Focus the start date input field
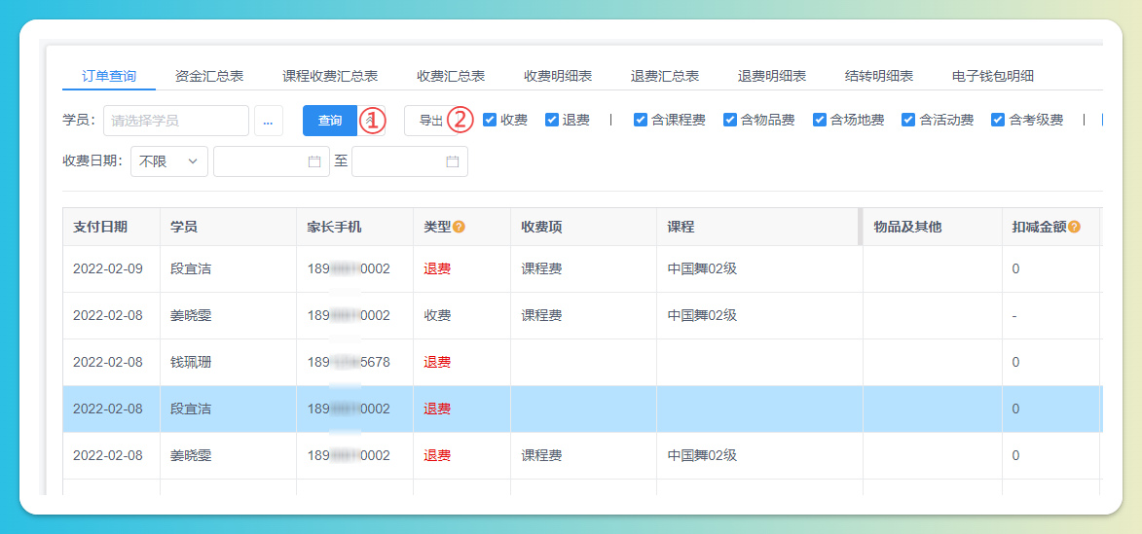Viewport: 1142px width, 534px height. point(272,161)
